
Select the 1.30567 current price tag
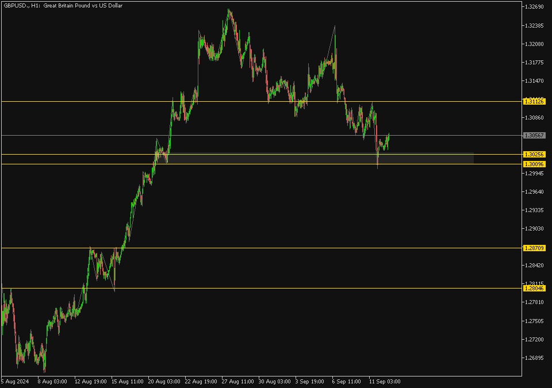[x=534, y=135]
